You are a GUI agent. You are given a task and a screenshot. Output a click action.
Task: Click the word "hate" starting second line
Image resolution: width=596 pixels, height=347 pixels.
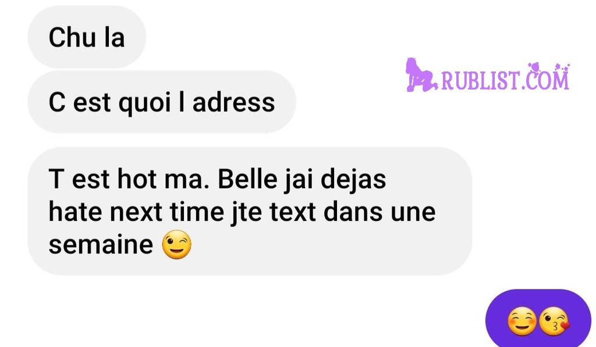point(75,212)
